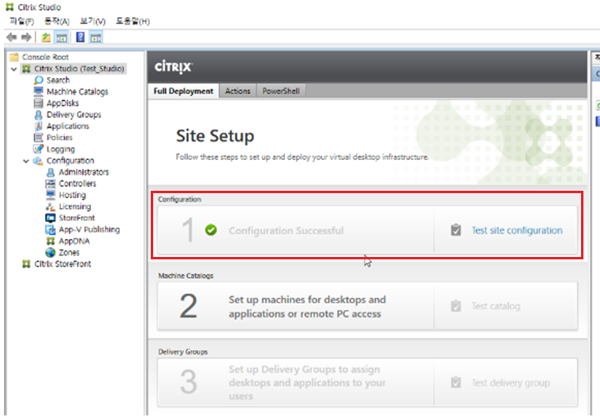The width and height of the screenshot is (600, 417).
Task: Click the Test site configuration link
Action: pyautogui.click(x=517, y=230)
